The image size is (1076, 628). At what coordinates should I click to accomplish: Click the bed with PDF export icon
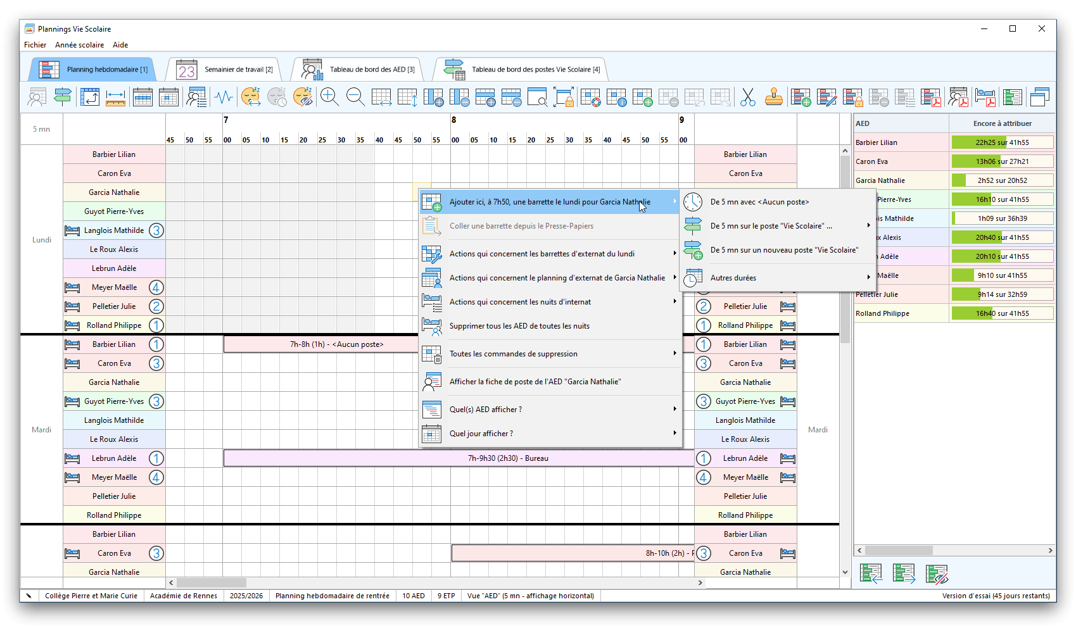tap(985, 97)
